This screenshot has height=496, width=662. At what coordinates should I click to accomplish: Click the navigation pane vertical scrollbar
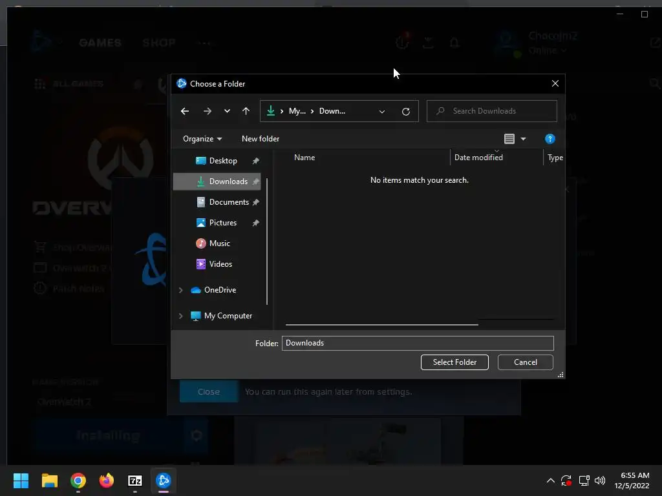[267, 241]
